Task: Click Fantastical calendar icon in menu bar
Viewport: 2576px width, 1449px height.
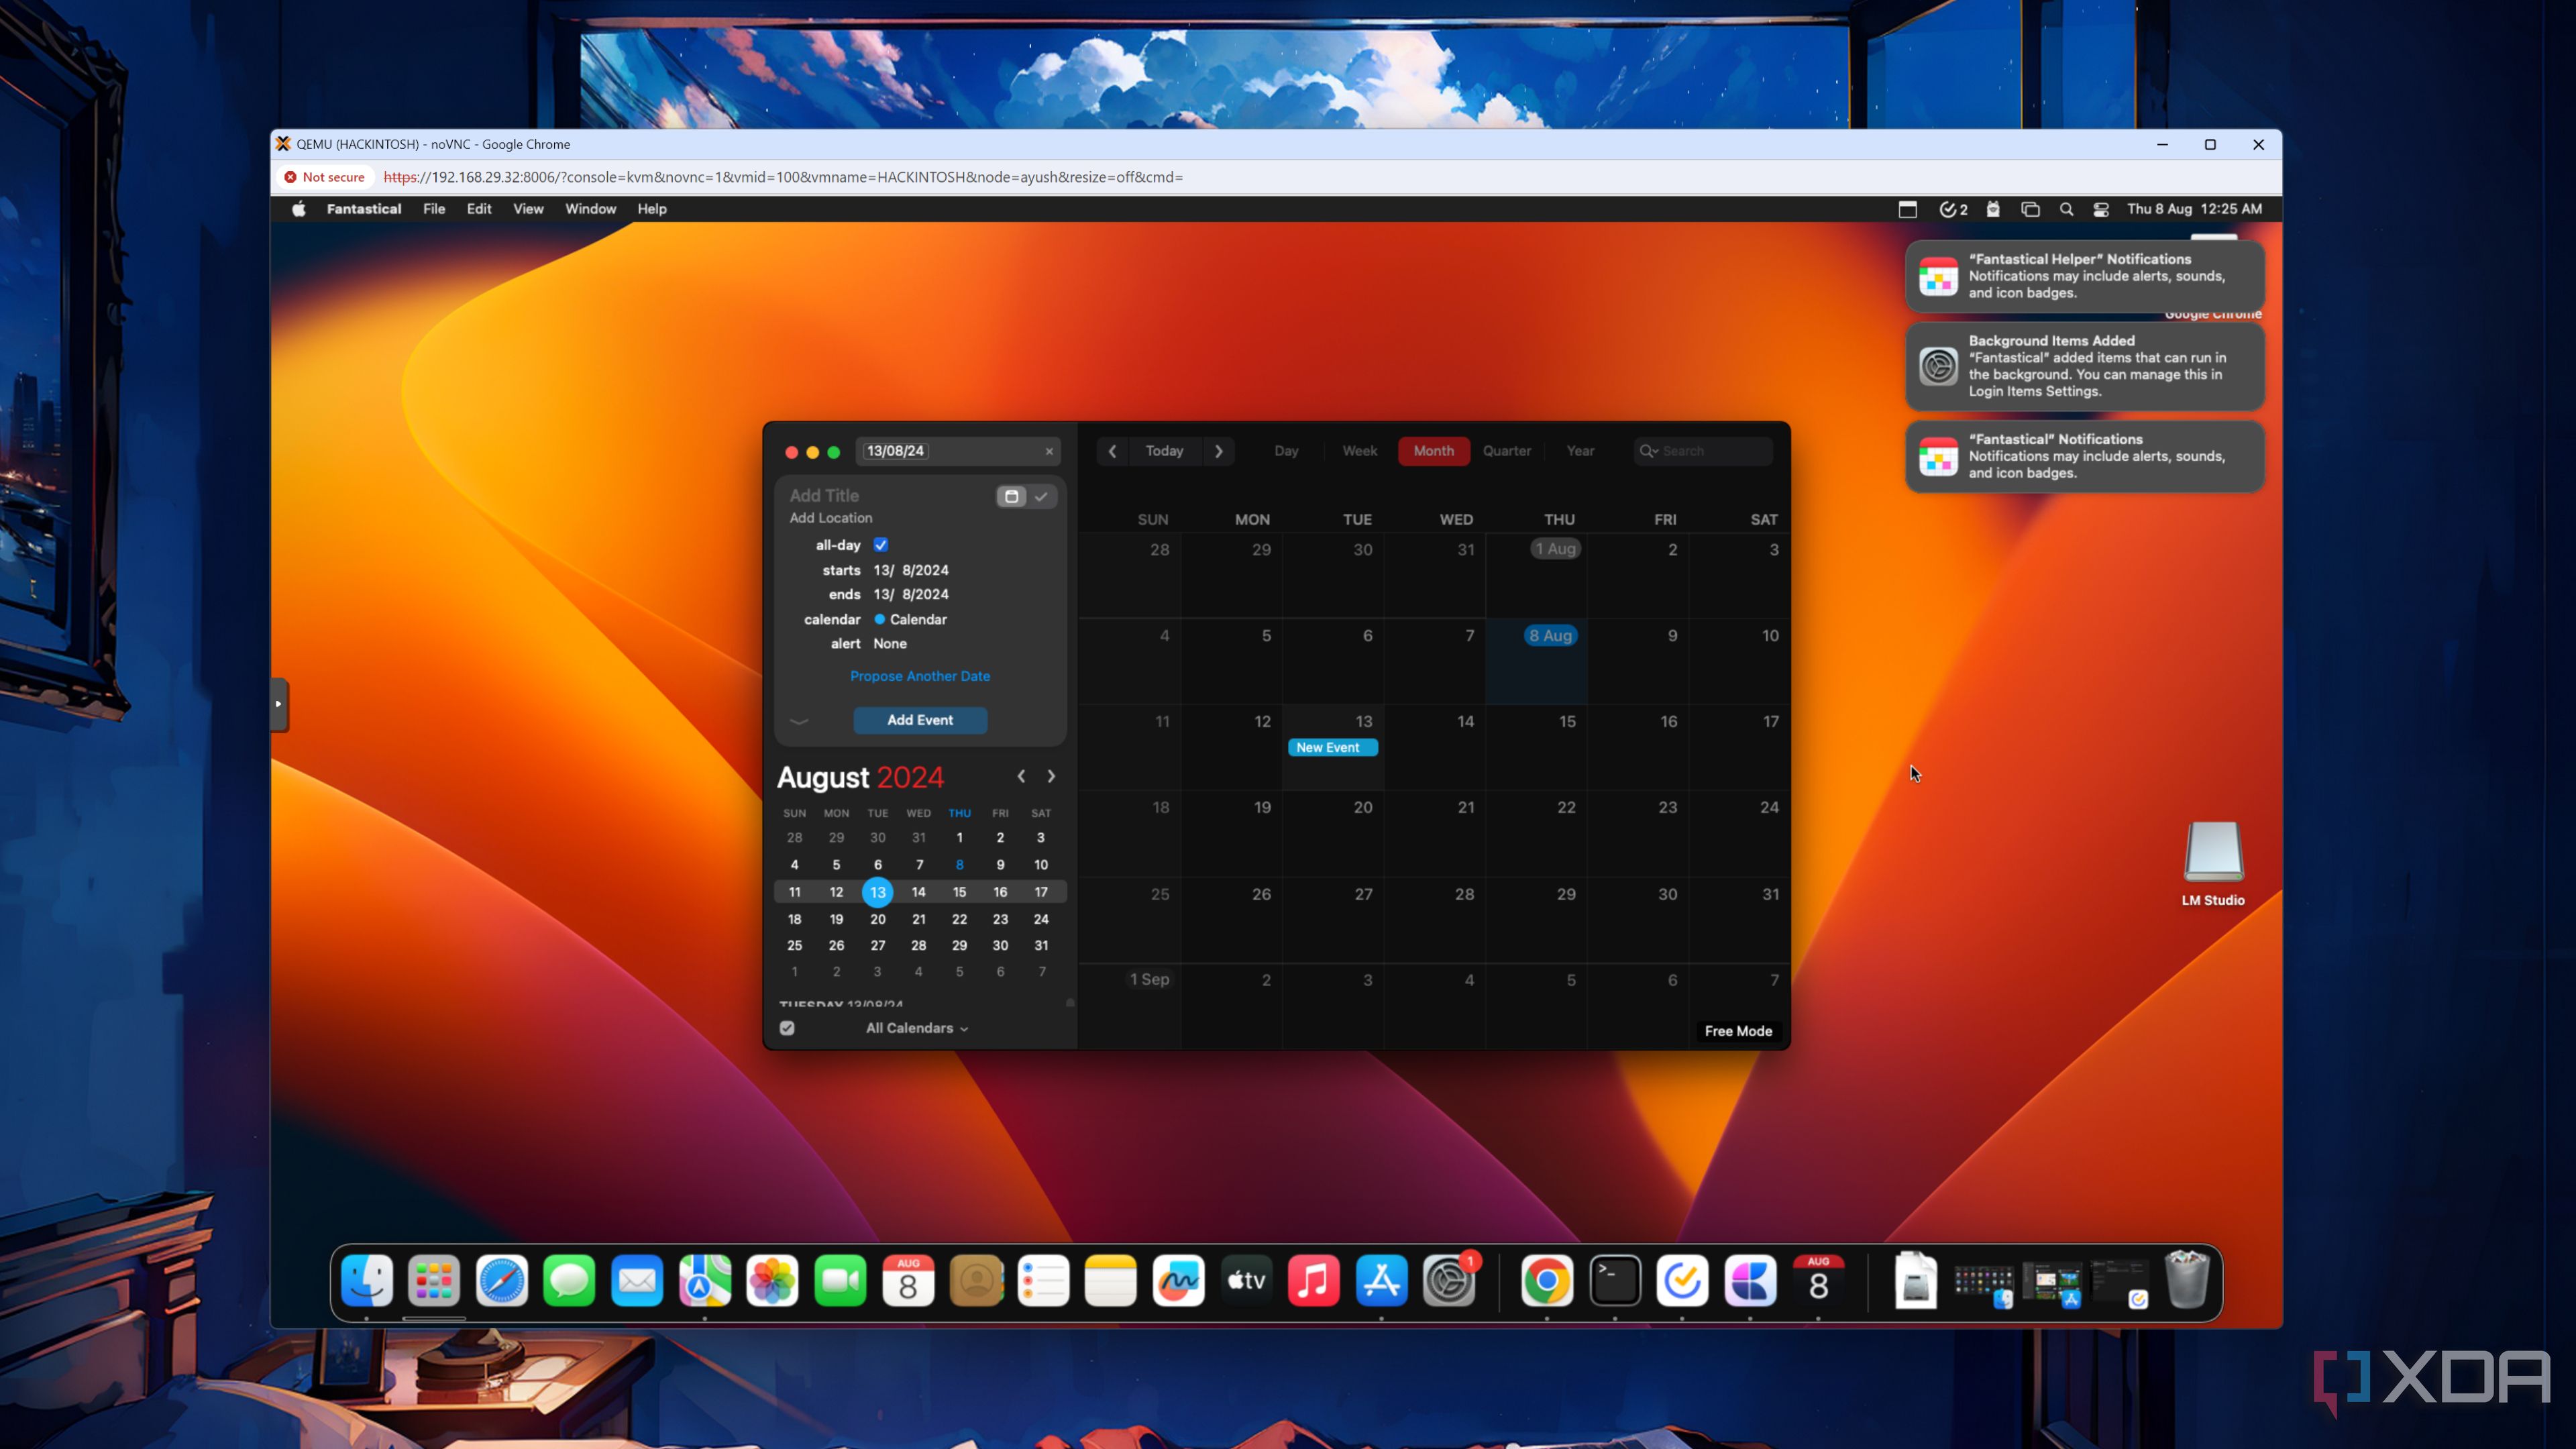Action: pyautogui.click(x=1908, y=209)
